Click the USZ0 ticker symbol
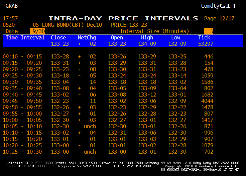 9,25
